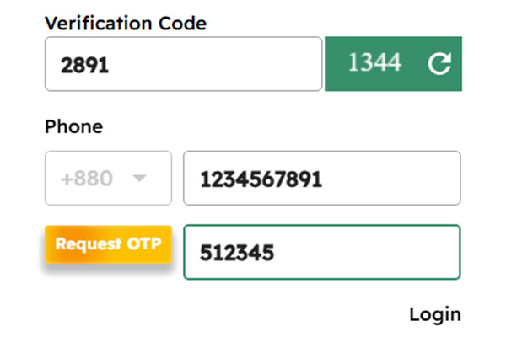The image size is (506, 337).
Task: Focus the OTP code input field
Action: click(321, 252)
